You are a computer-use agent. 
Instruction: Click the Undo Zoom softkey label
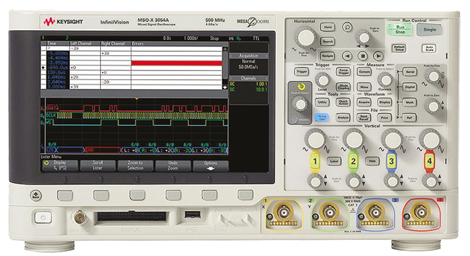(x=173, y=165)
